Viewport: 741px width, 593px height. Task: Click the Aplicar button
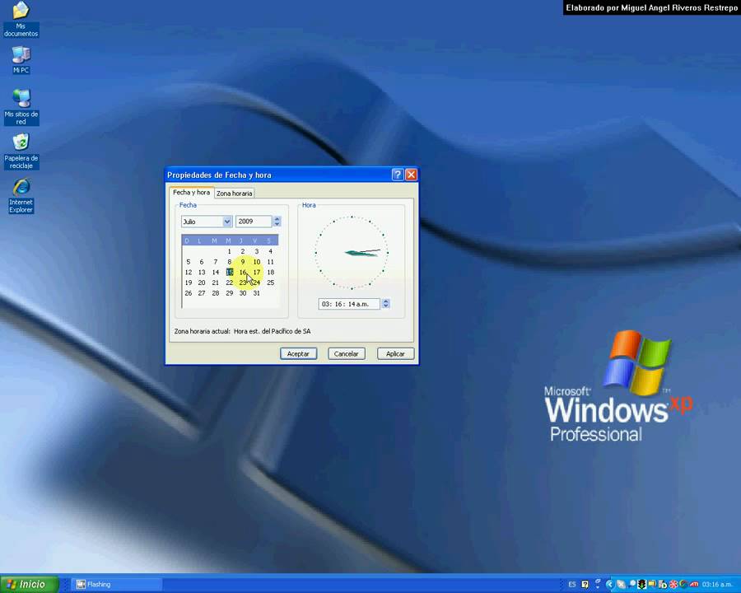(x=395, y=353)
